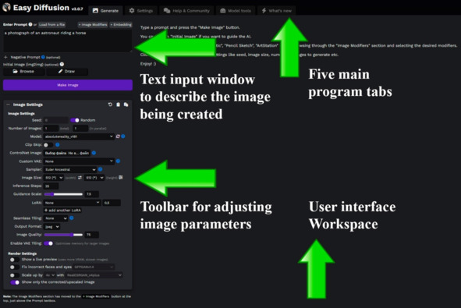Click the prompt text input box
This screenshot has height=308, width=461.
(x=67, y=41)
